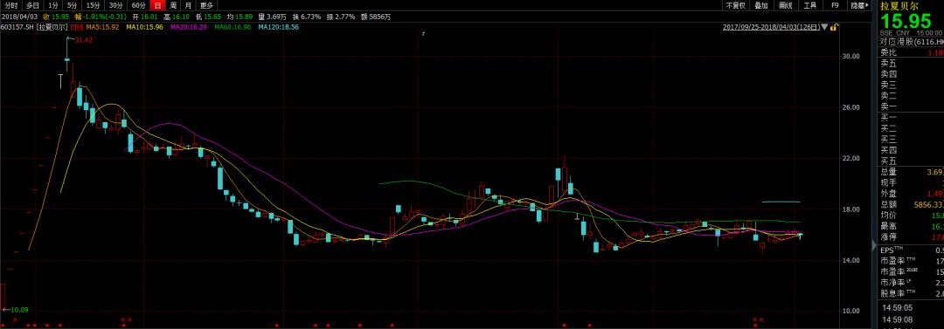Click the 叠加 overlay button
The image size is (944, 329).
pyautogui.click(x=761, y=5)
